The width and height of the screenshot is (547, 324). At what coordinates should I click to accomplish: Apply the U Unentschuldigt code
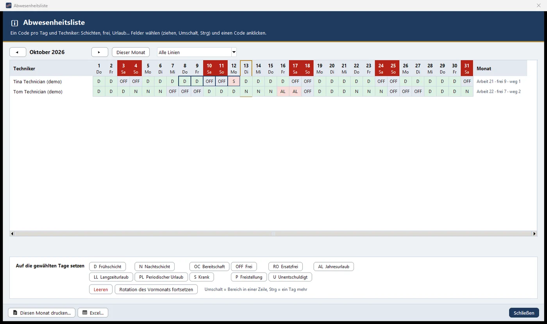pos(290,277)
